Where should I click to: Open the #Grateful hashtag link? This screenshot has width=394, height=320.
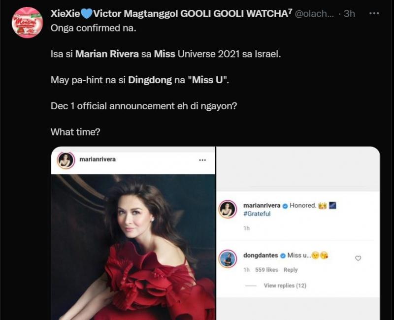pos(258,214)
